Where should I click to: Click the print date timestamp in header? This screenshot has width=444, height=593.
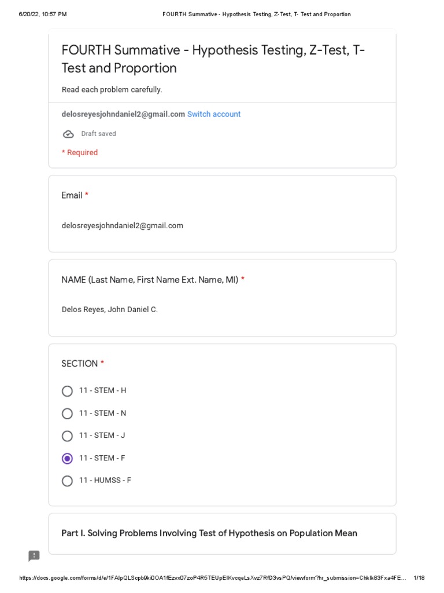click(x=43, y=14)
